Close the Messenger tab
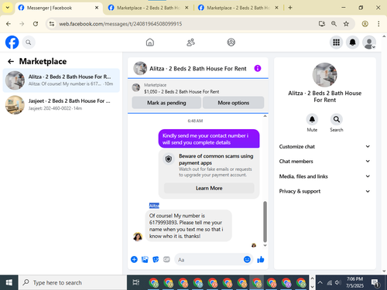 coord(97,8)
